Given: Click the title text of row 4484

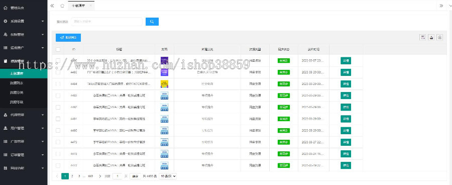Looking at the screenshot, I should [119, 84].
